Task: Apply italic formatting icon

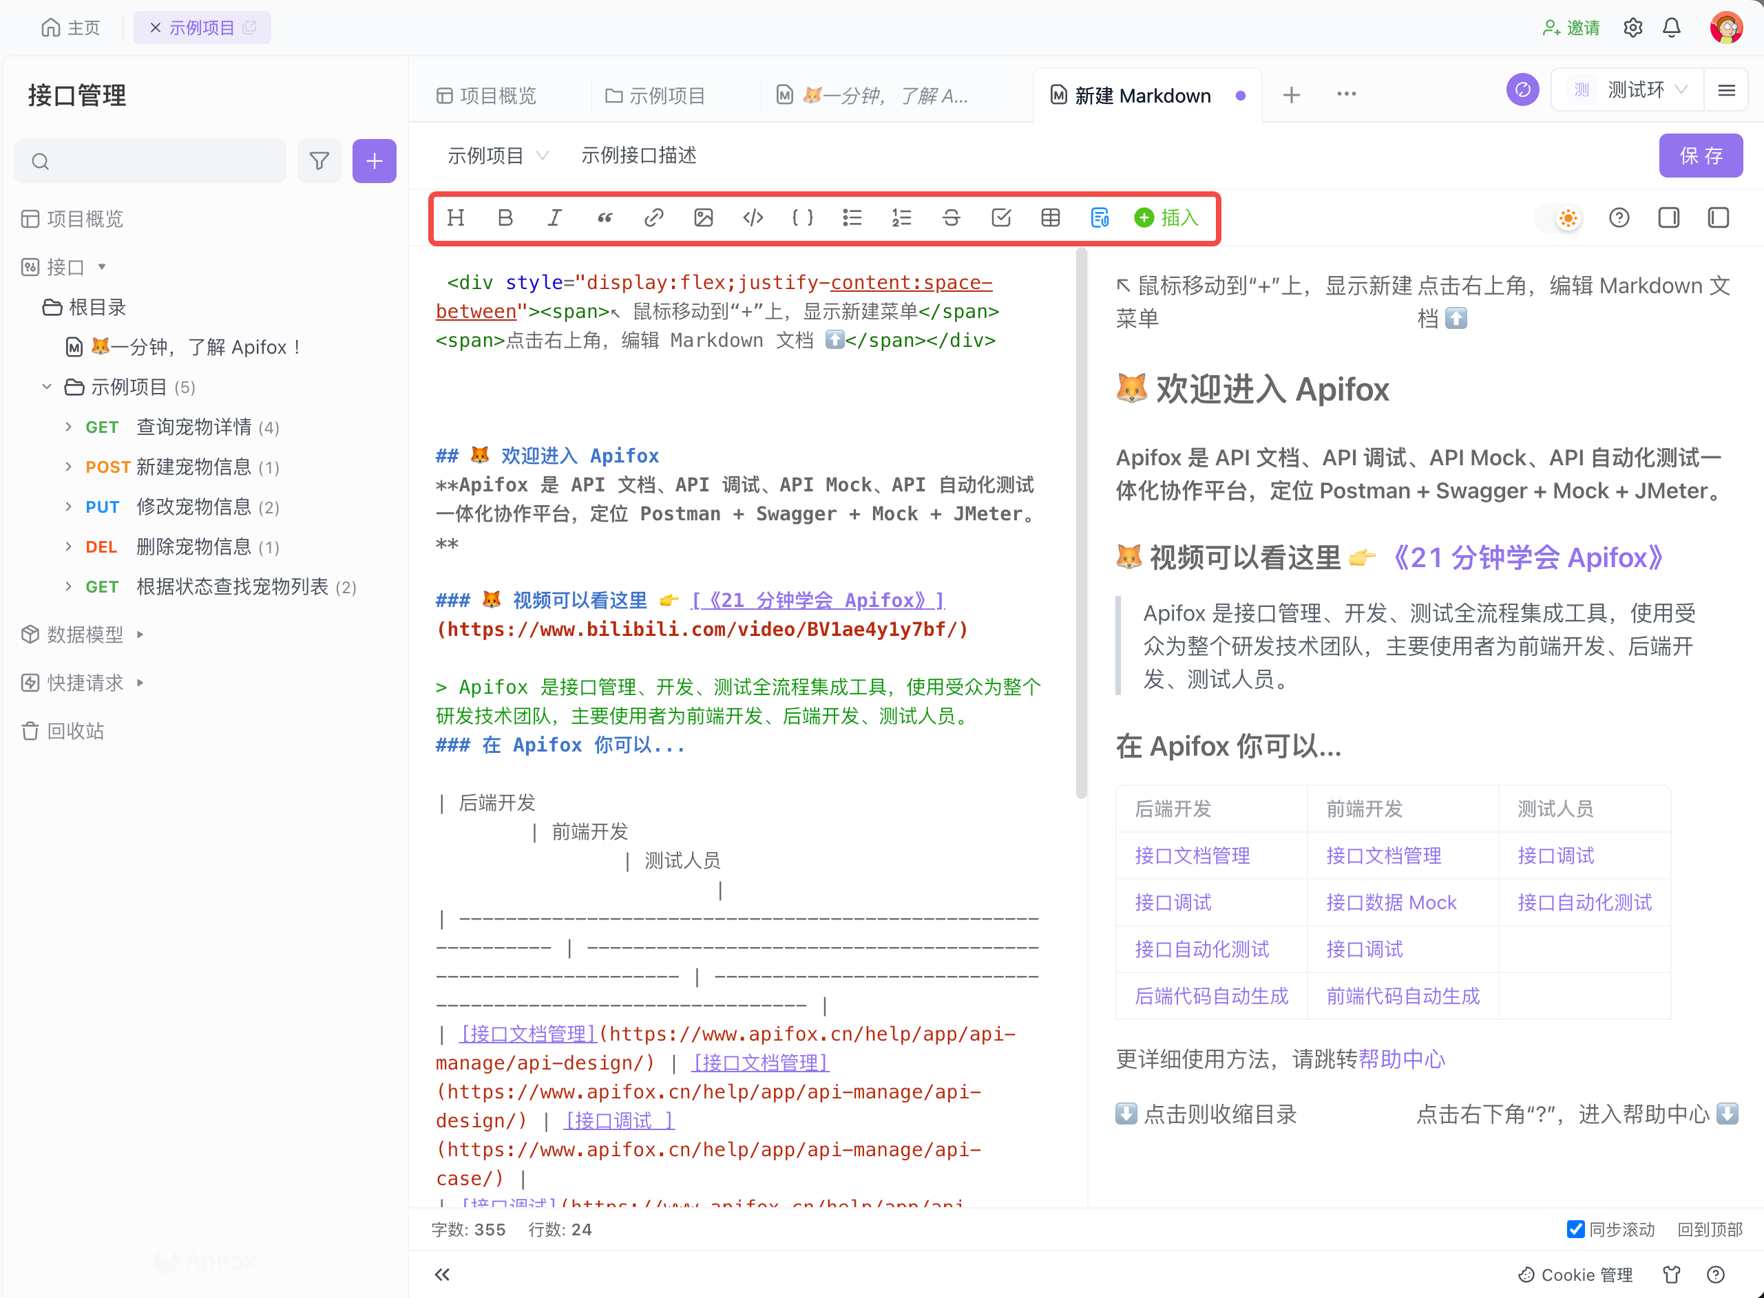Action: pyautogui.click(x=555, y=217)
